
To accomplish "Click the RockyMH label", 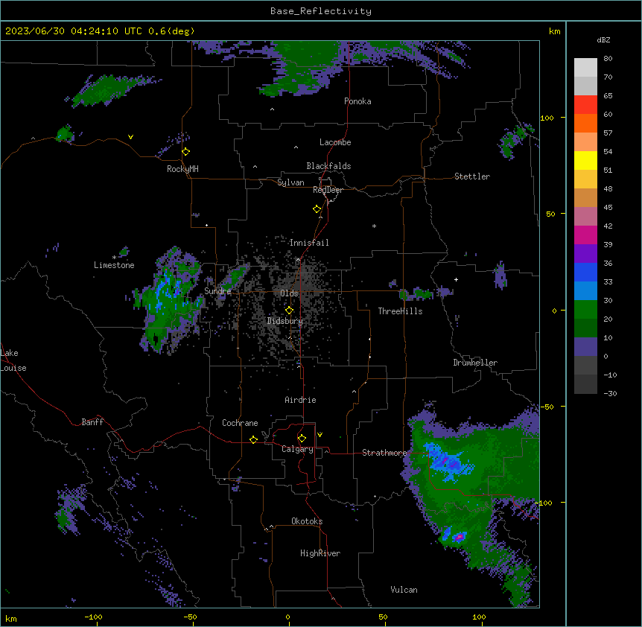I will [x=182, y=169].
